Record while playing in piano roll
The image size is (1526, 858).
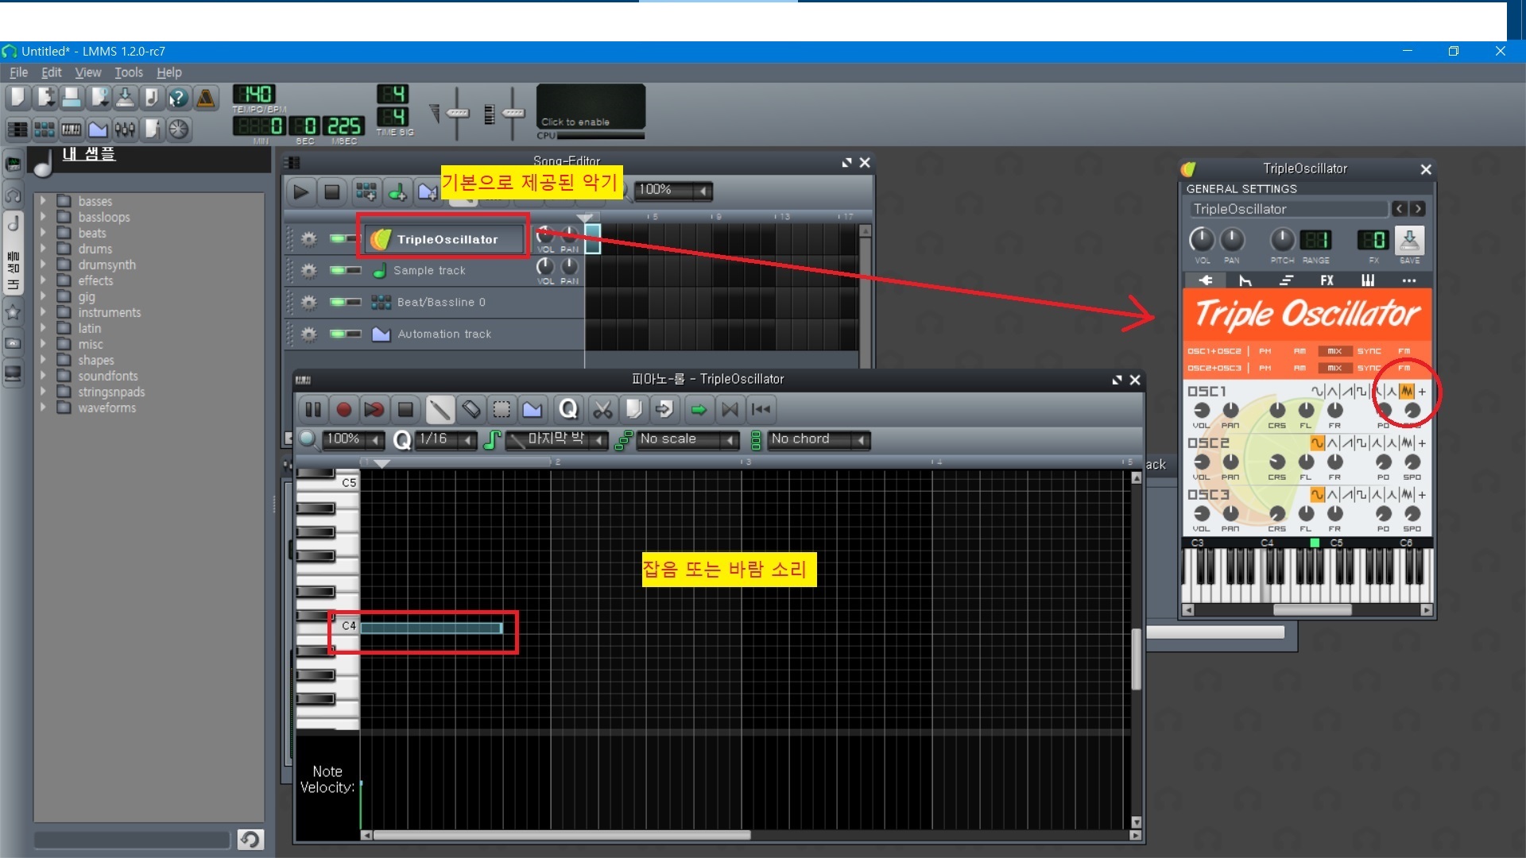[374, 409]
